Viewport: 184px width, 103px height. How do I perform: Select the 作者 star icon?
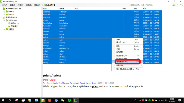tap(7, 14)
